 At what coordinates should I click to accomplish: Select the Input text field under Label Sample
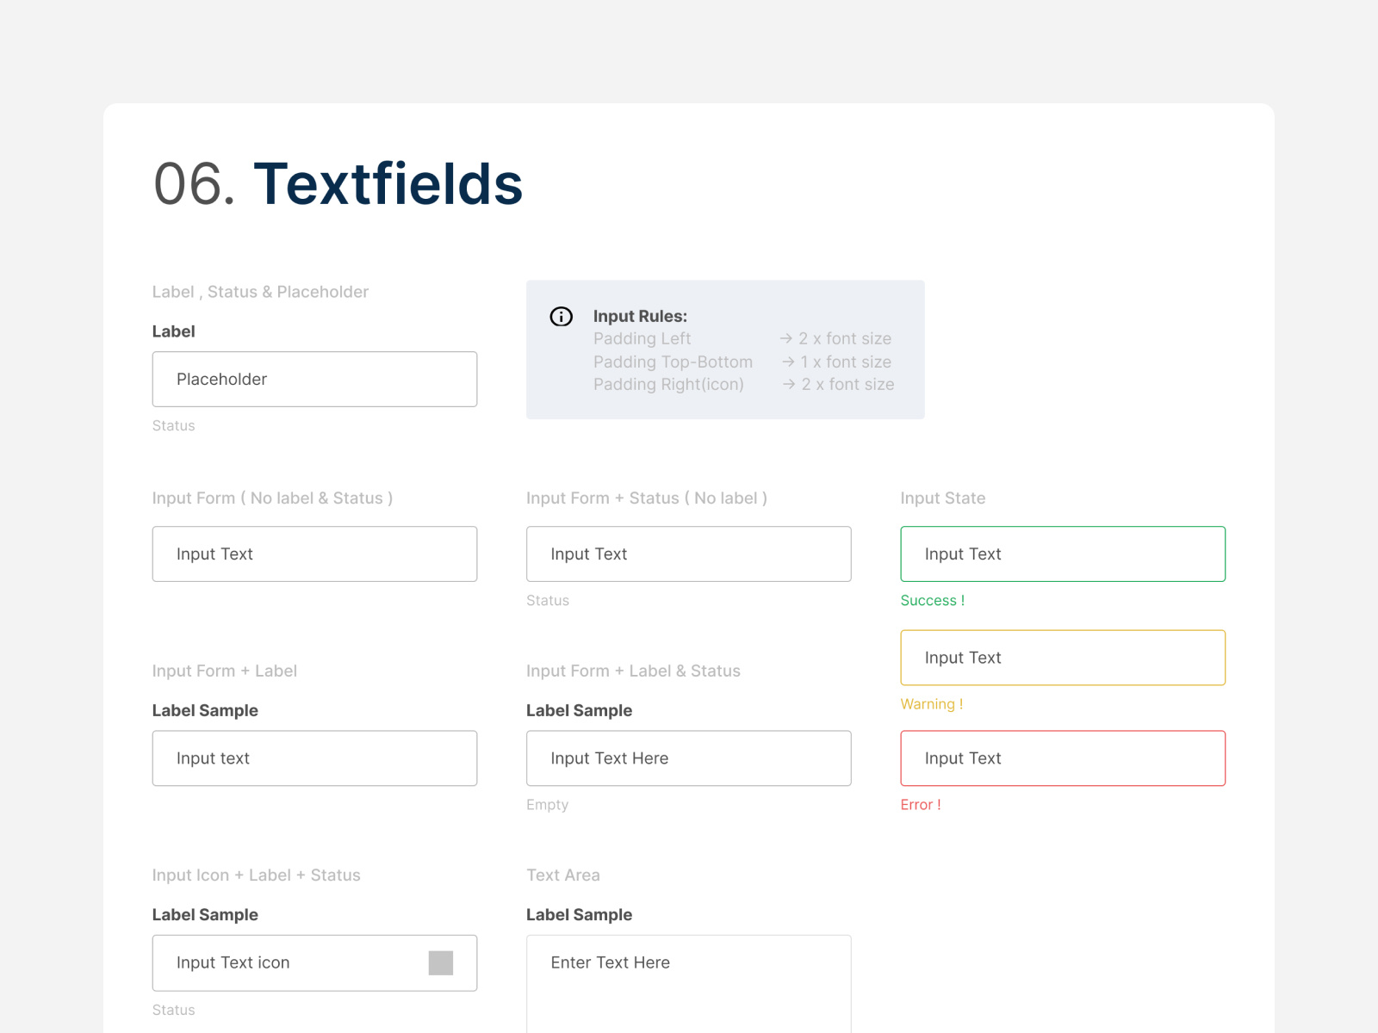click(314, 758)
